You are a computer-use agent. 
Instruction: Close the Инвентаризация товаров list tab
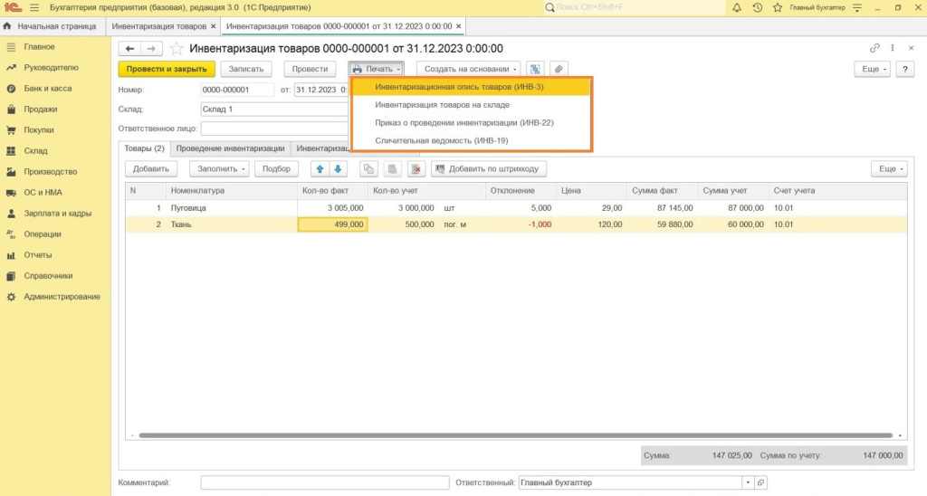coord(213,26)
